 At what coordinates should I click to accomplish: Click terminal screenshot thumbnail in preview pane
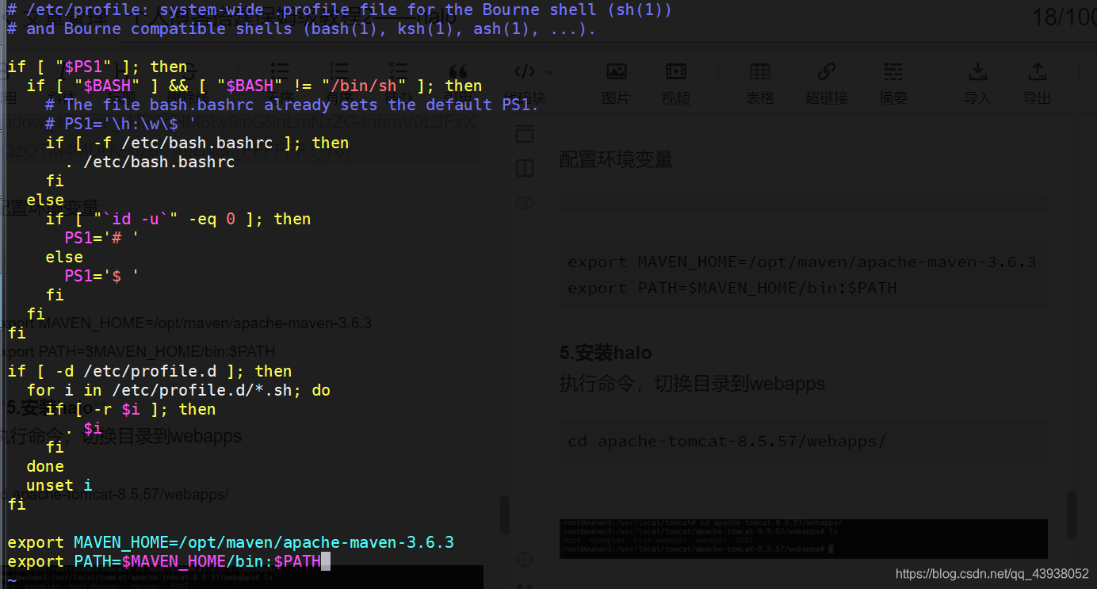pyautogui.click(x=804, y=539)
